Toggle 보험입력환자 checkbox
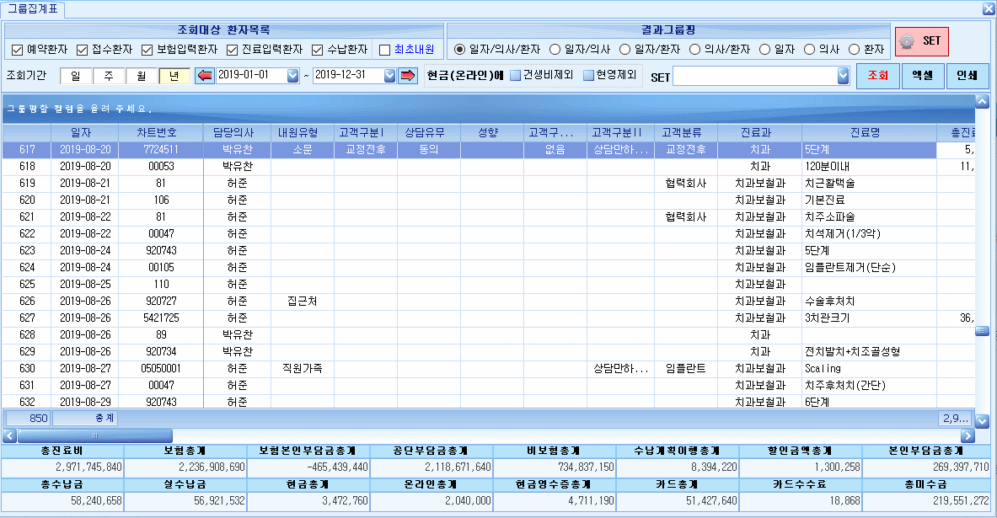Viewport: 997px width, 518px height. 147,50
